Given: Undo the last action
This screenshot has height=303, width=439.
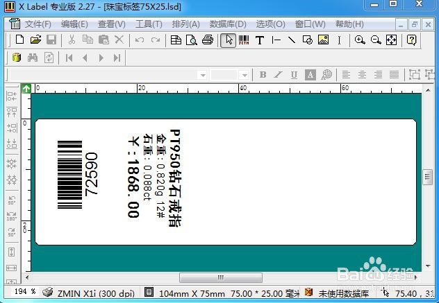Looking at the screenshot, I should click(140, 40).
